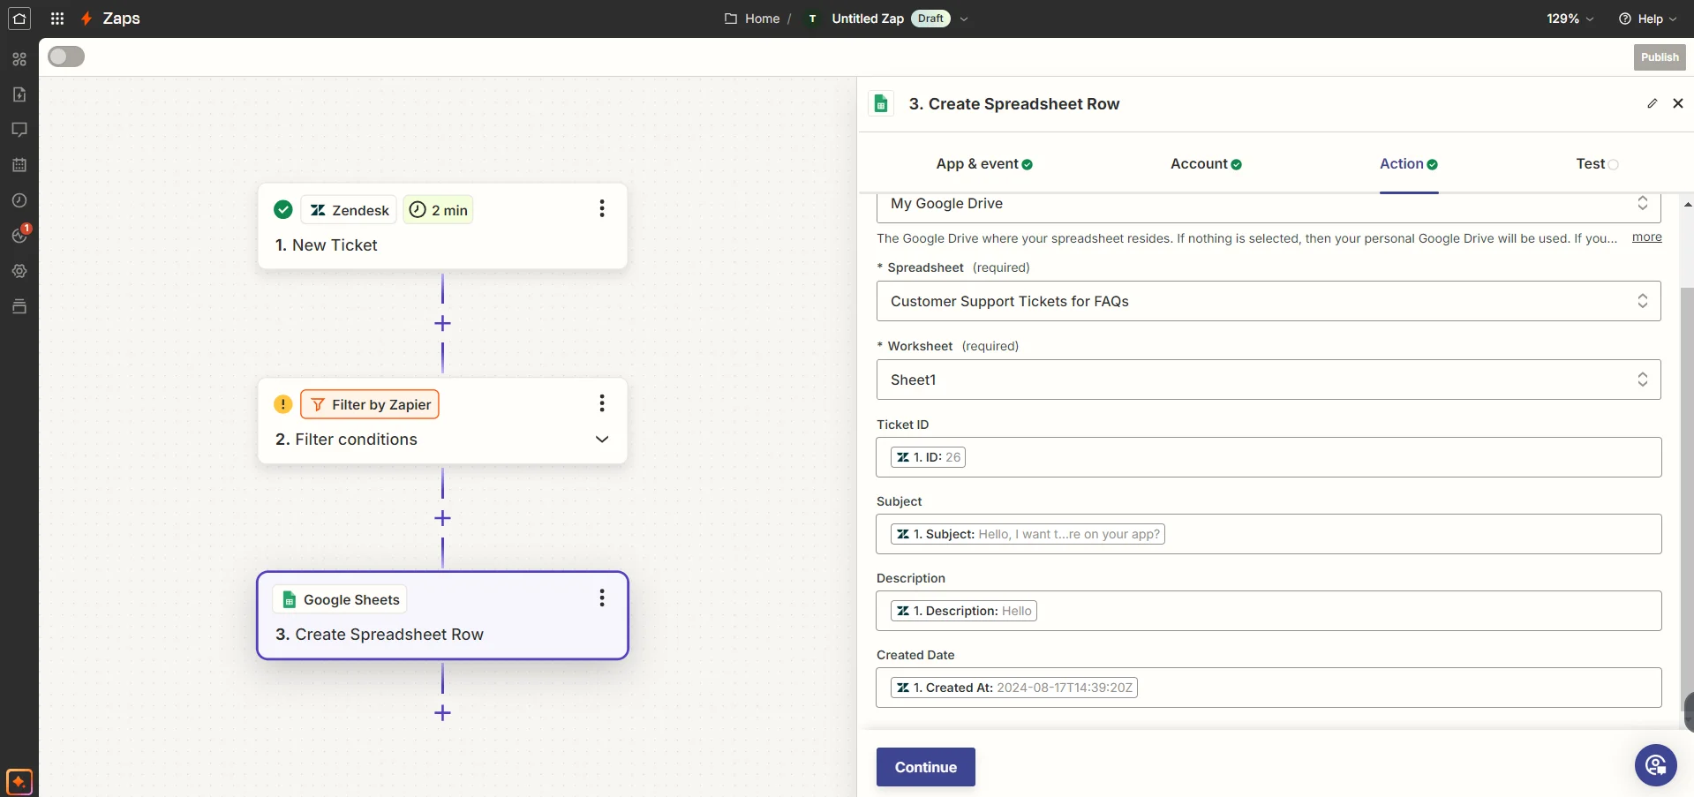Select the Filter by Zapier step card
1694x797 pixels.
click(x=442, y=421)
